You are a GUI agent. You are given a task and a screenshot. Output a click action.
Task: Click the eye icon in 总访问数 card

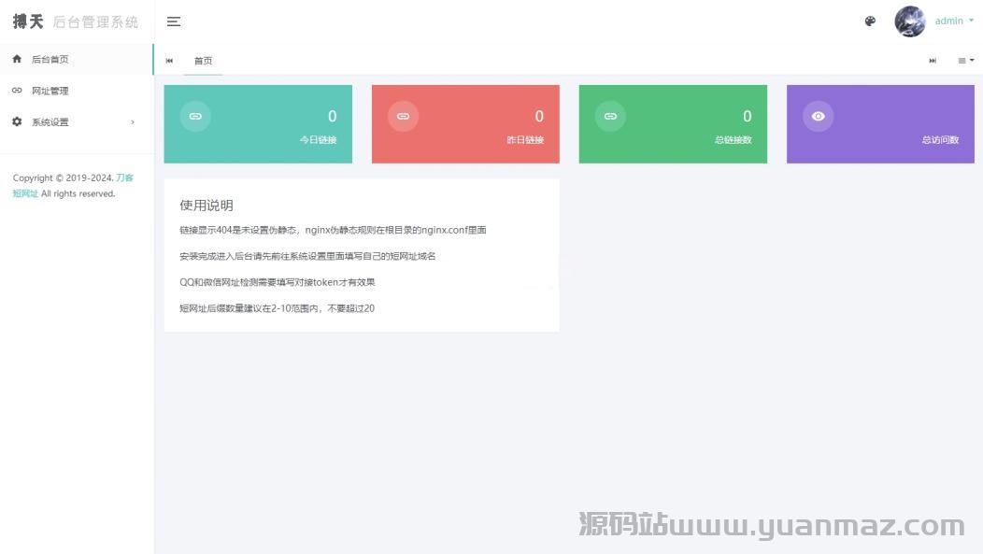point(818,116)
